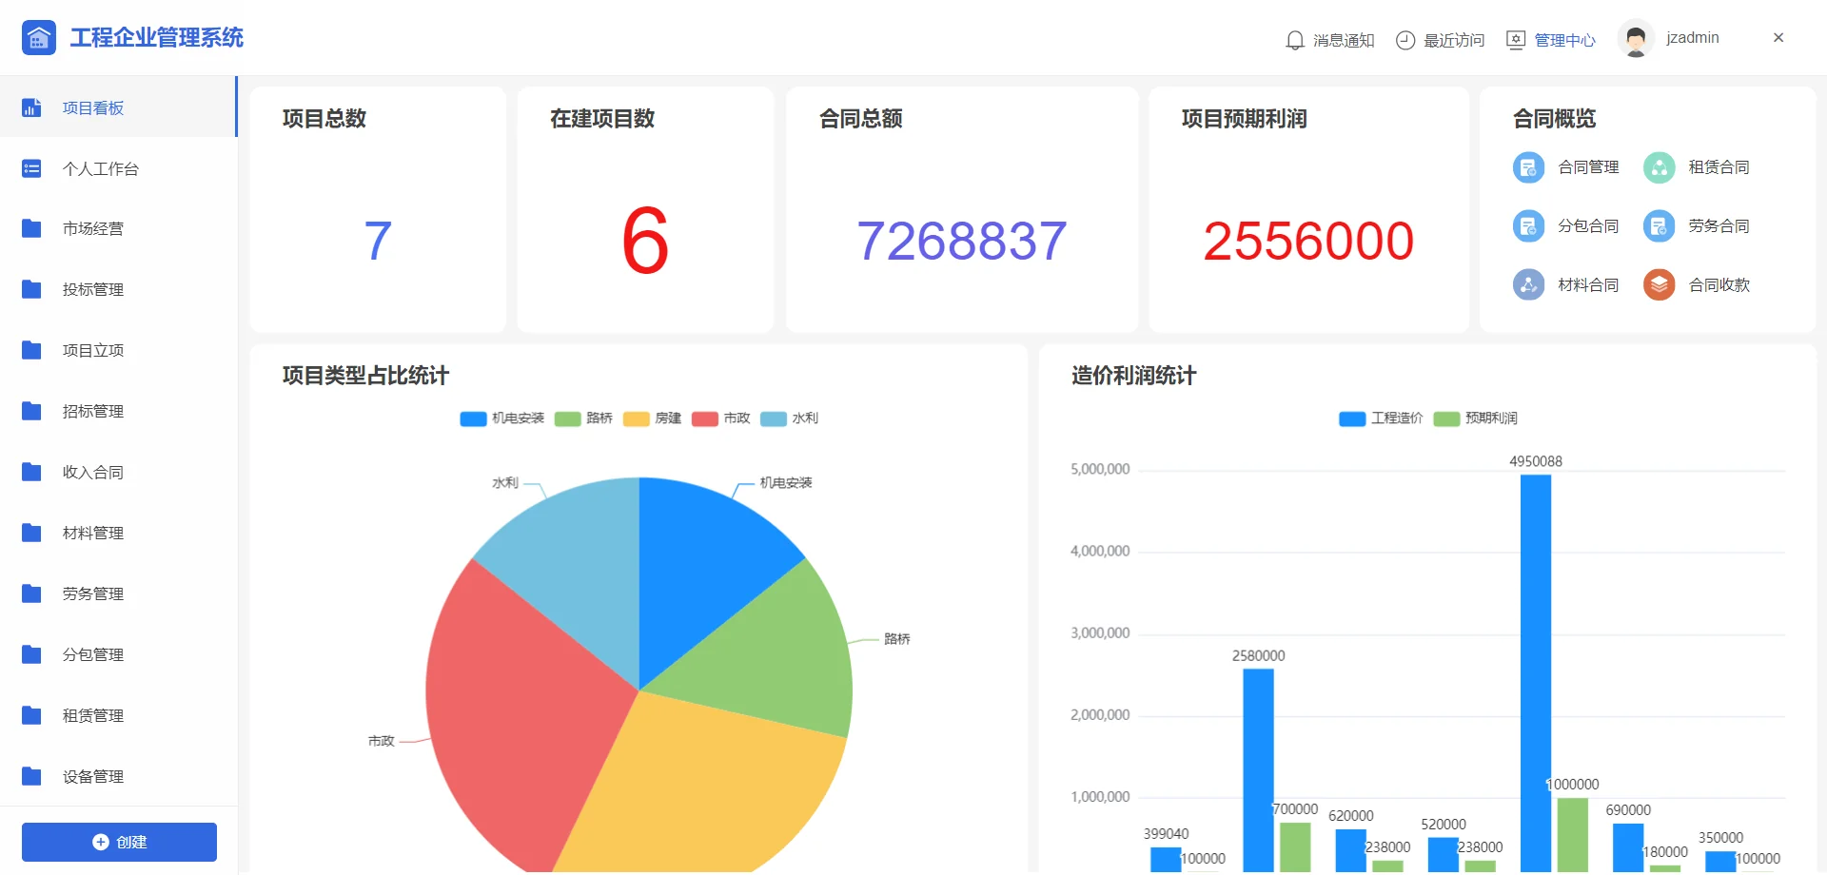Open the 租赁合同 green icon

point(1659,167)
